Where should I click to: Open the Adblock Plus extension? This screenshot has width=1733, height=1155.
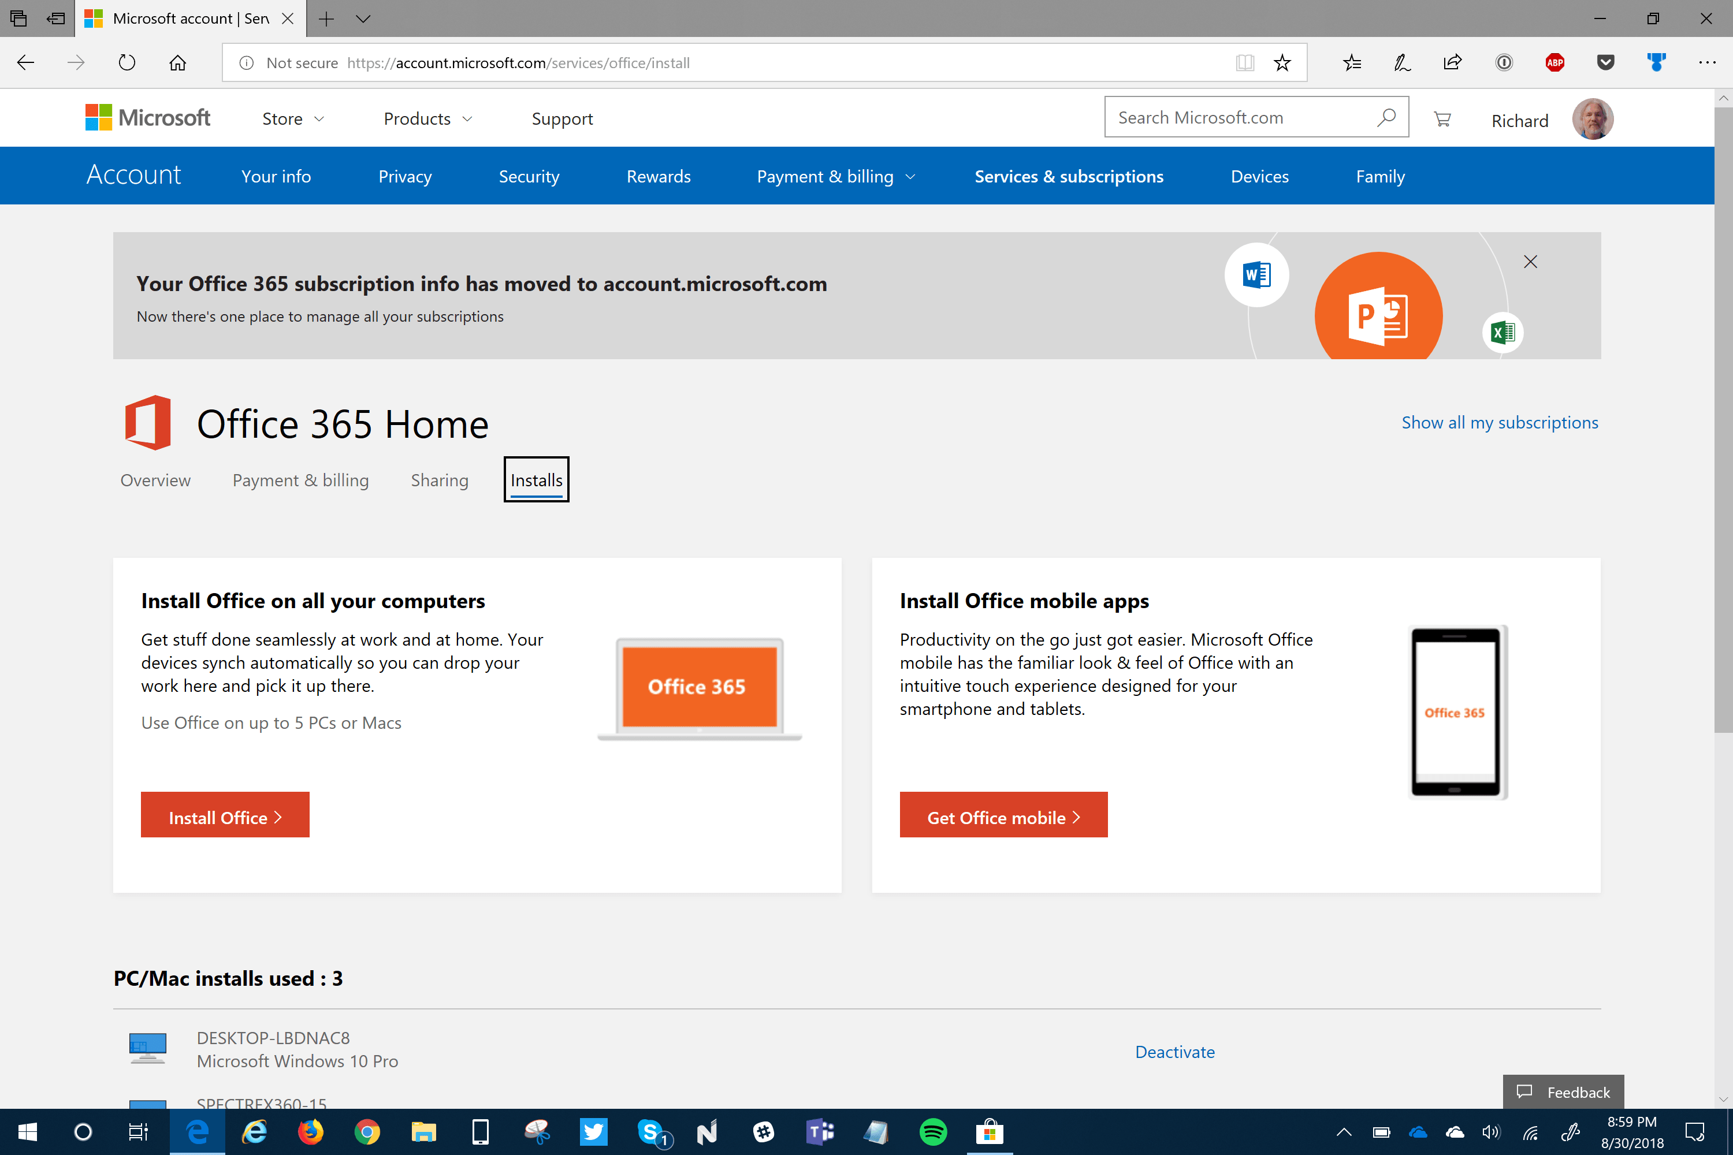pyautogui.click(x=1555, y=62)
